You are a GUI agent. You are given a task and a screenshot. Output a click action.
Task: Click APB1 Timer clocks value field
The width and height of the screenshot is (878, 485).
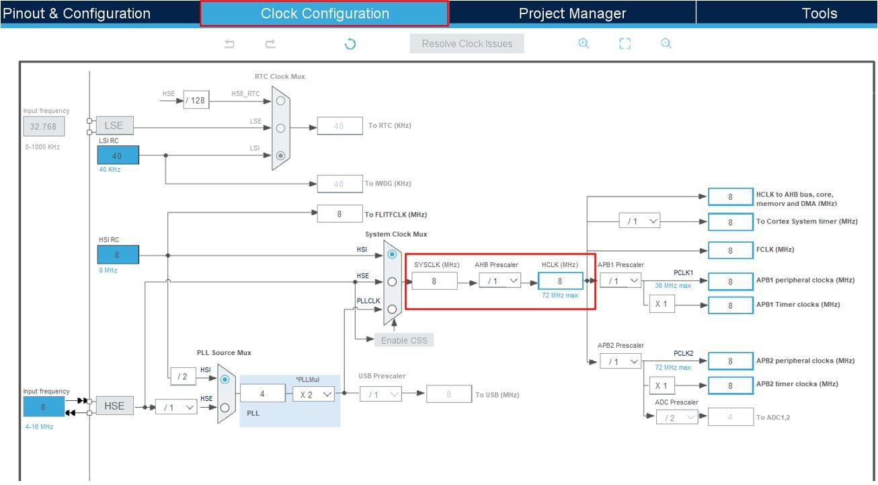(x=730, y=305)
